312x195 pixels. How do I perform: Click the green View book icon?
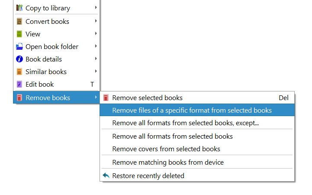[x=19, y=34]
